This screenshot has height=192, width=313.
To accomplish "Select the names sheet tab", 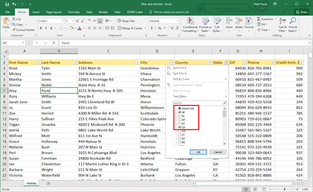I will tap(31, 183).
